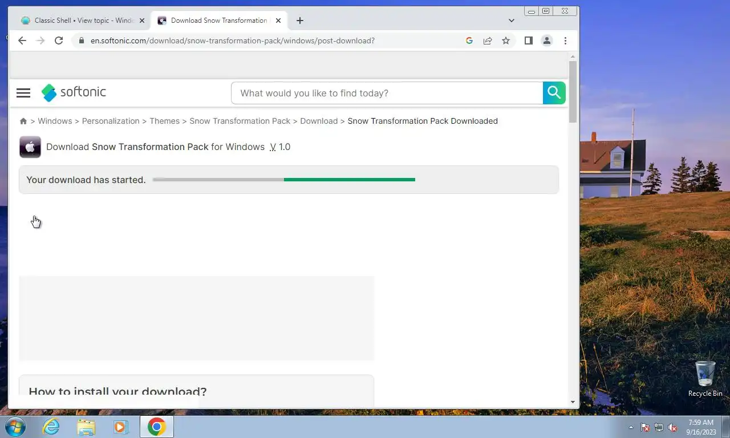Share this page icon in address bar
Screen dimensions: 730x438
[488, 40]
